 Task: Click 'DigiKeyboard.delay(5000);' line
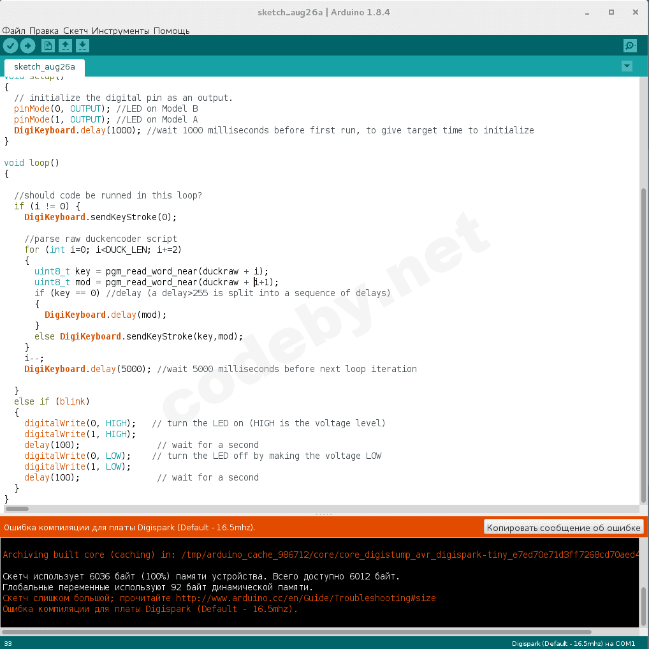[87, 369]
